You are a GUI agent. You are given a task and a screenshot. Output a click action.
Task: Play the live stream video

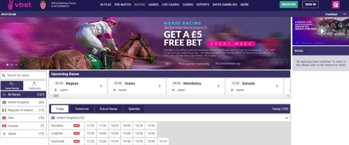322,31
